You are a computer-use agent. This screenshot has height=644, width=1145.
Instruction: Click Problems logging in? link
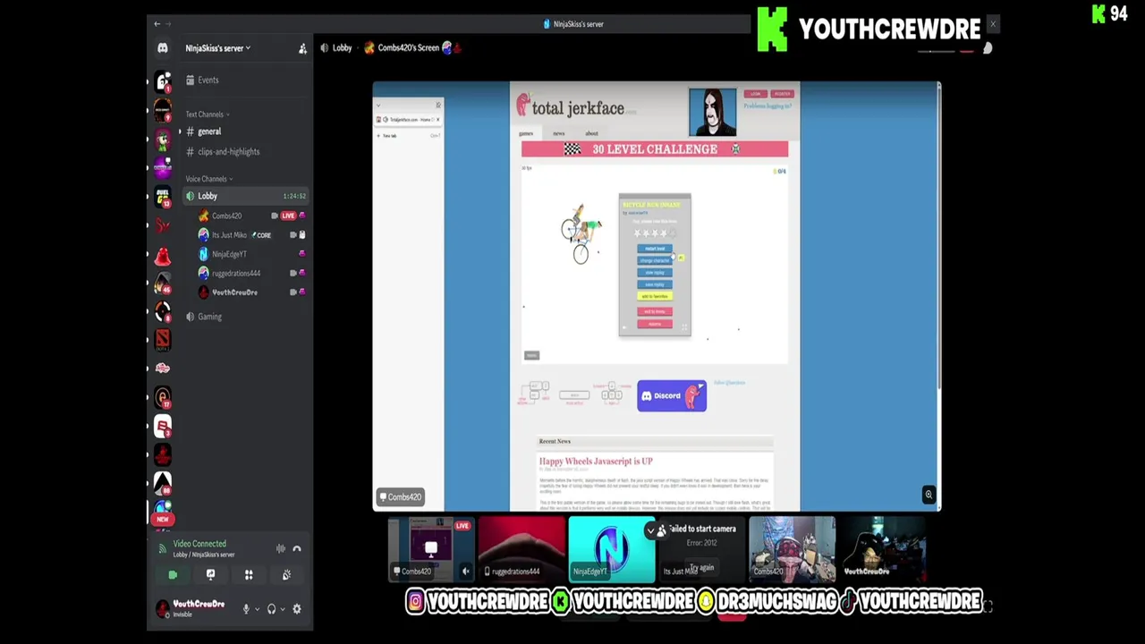(x=768, y=106)
